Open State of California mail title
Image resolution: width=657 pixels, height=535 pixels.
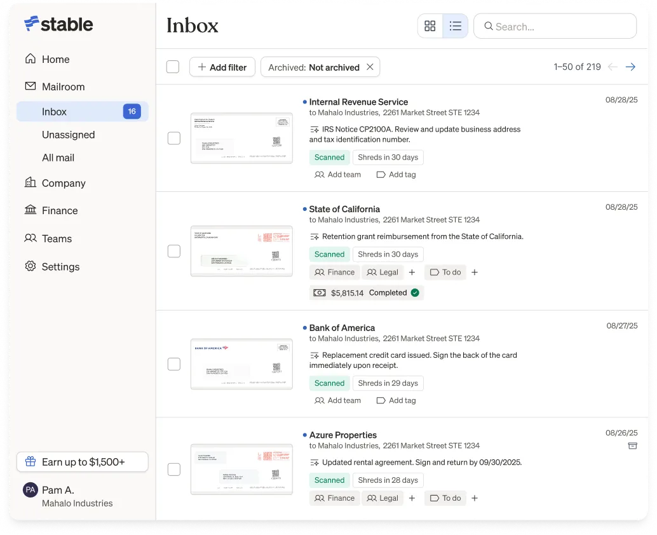point(344,209)
